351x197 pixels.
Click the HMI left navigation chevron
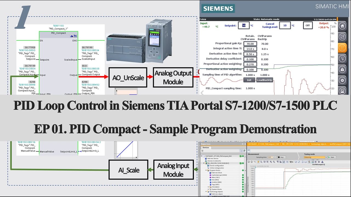pos(202,93)
